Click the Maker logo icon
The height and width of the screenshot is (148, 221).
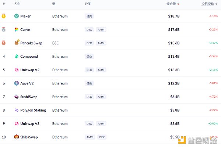(17, 16)
